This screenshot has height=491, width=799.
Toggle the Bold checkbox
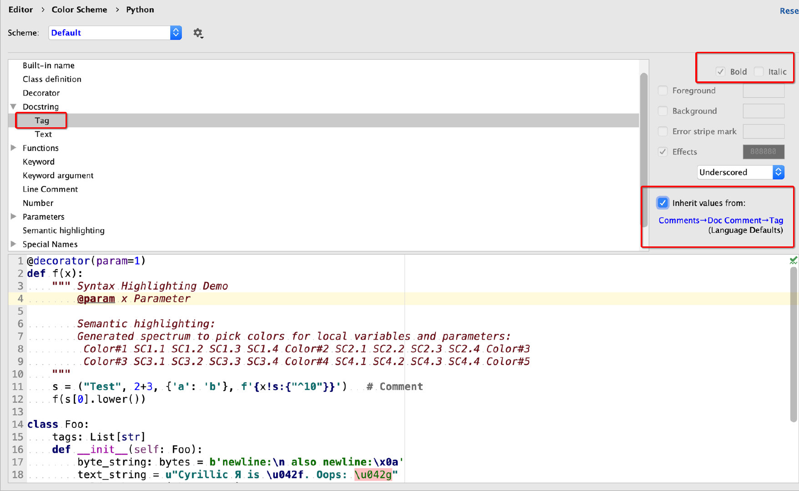(720, 71)
